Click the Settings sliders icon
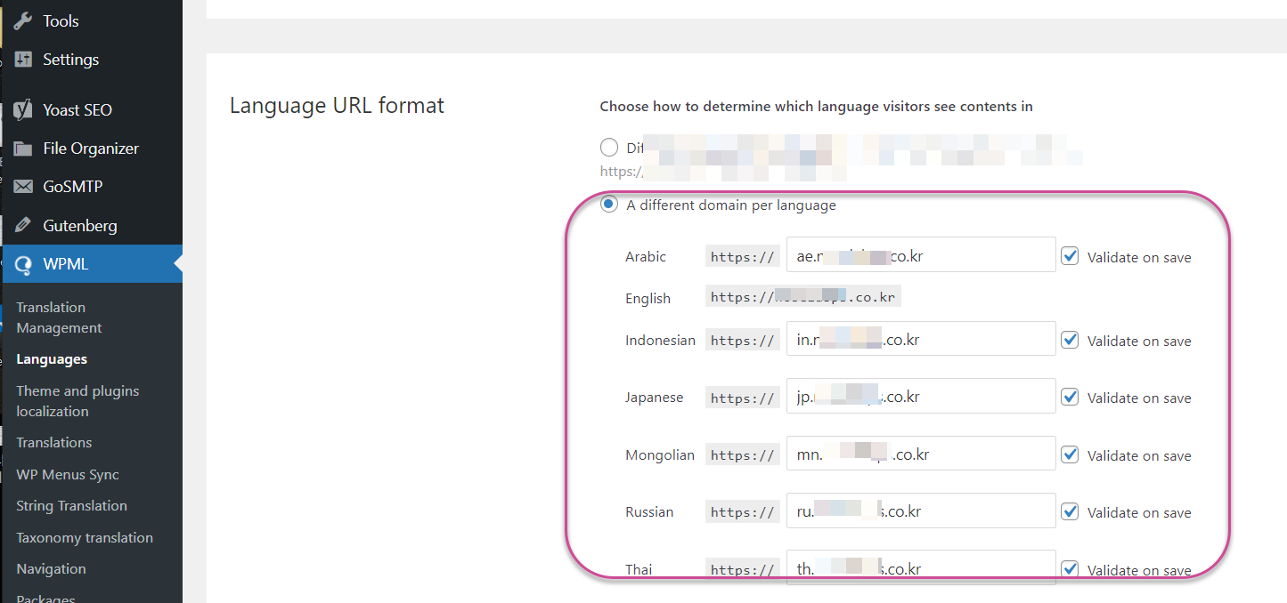This screenshot has width=1287, height=603. pyautogui.click(x=23, y=60)
